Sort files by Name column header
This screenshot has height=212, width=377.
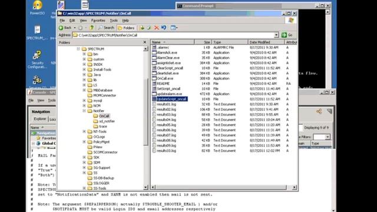pyautogui.click(x=173, y=42)
